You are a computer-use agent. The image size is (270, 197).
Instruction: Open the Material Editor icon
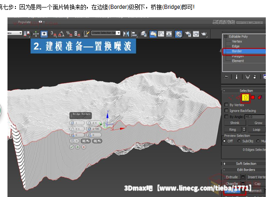(x=178, y=34)
